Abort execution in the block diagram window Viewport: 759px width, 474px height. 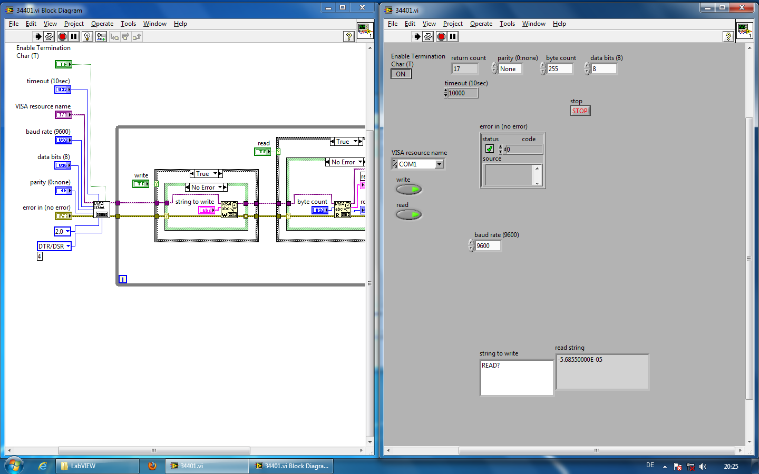click(x=62, y=36)
